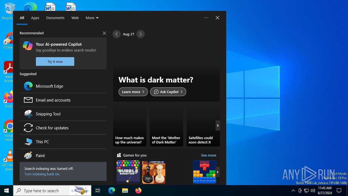This screenshot has height=196, width=348.
Task: Switch to the Apps tab
Action: [35, 18]
